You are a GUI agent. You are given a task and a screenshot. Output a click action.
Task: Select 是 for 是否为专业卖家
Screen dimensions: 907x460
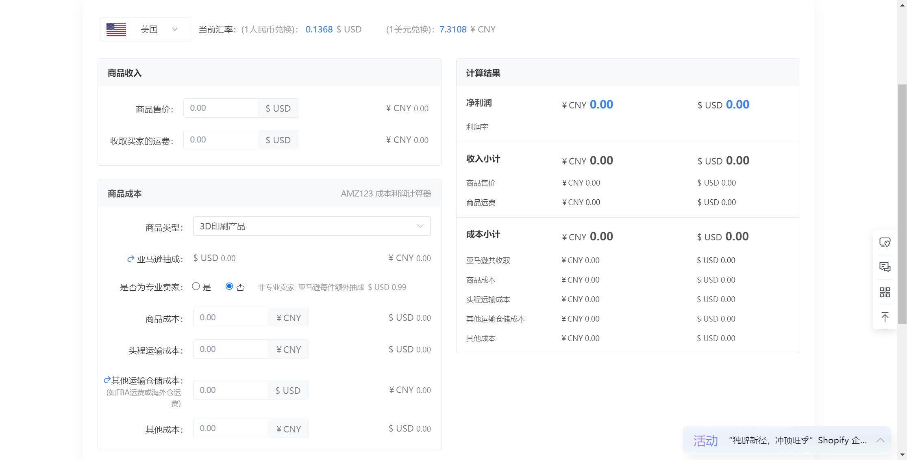[x=196, y=286]
